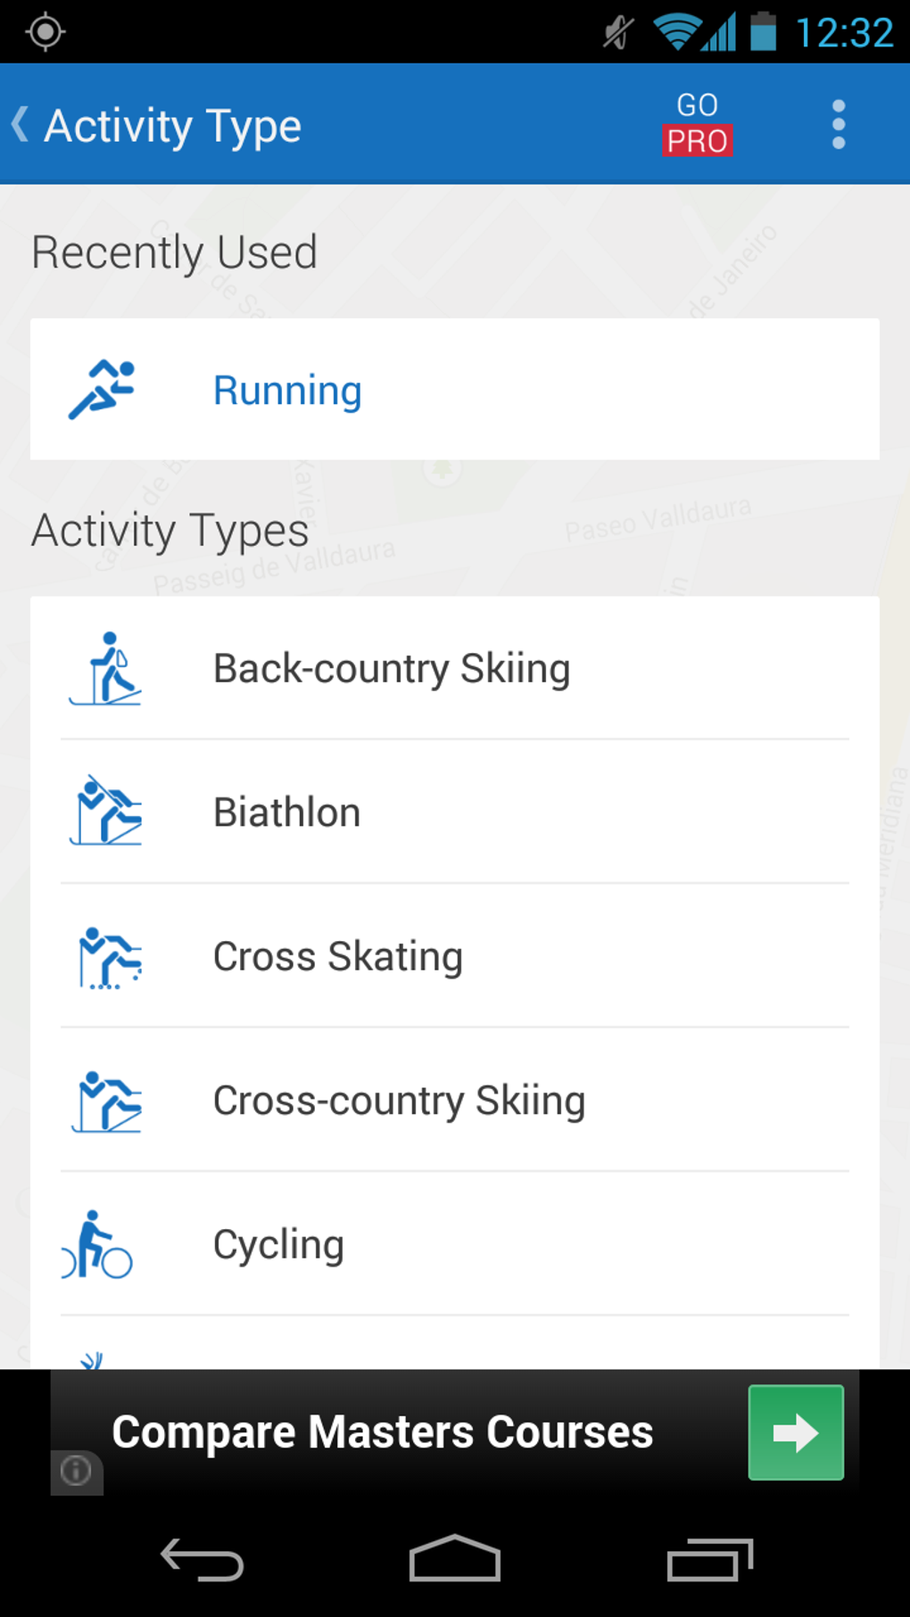This screenshot has height=1617, width=910.
Task: Tap the ad info icon
Action: pyautogui.click(x=76, y=1470)
